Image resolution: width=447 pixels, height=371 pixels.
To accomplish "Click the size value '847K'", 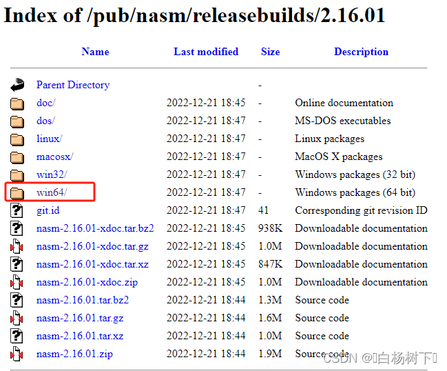I will click(270, 264).
